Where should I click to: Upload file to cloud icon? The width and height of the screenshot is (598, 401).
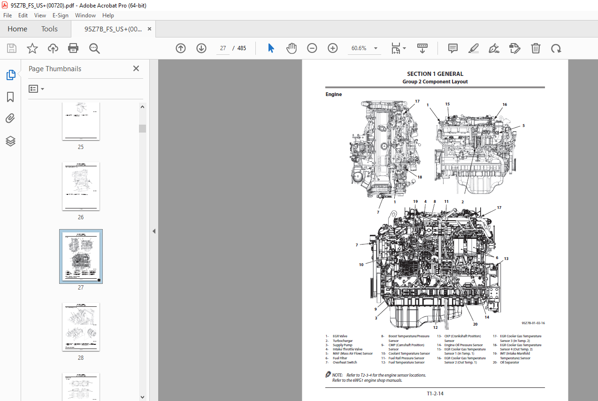pos(53,48)
